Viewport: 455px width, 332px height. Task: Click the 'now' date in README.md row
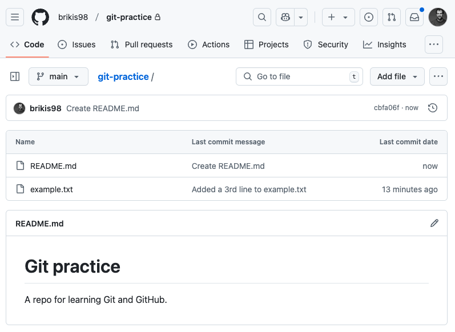pos(430,166)
